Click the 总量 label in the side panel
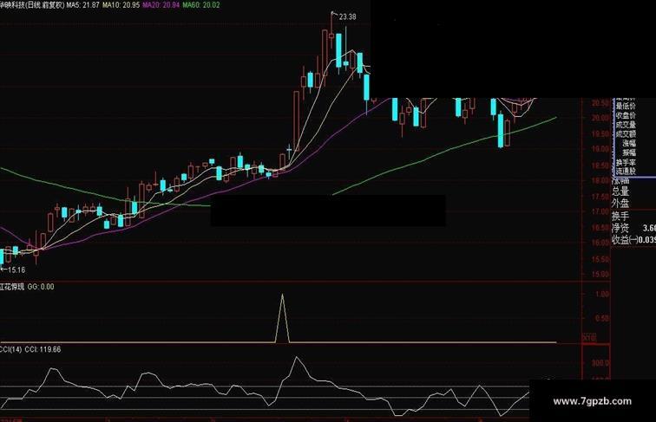The width and height of the screenshot is (656, 422). pos(620,192)
